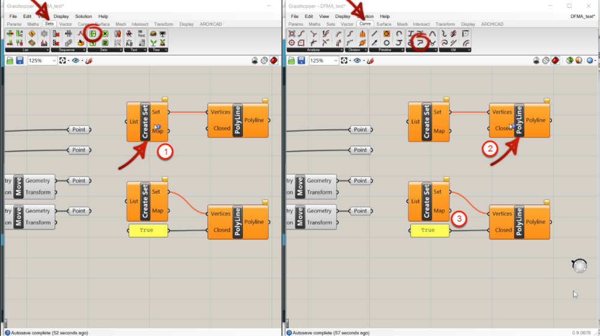Toggle the True boolean in left window
Viewport: 600px width, 336px height.
click(x=148, y=230)
